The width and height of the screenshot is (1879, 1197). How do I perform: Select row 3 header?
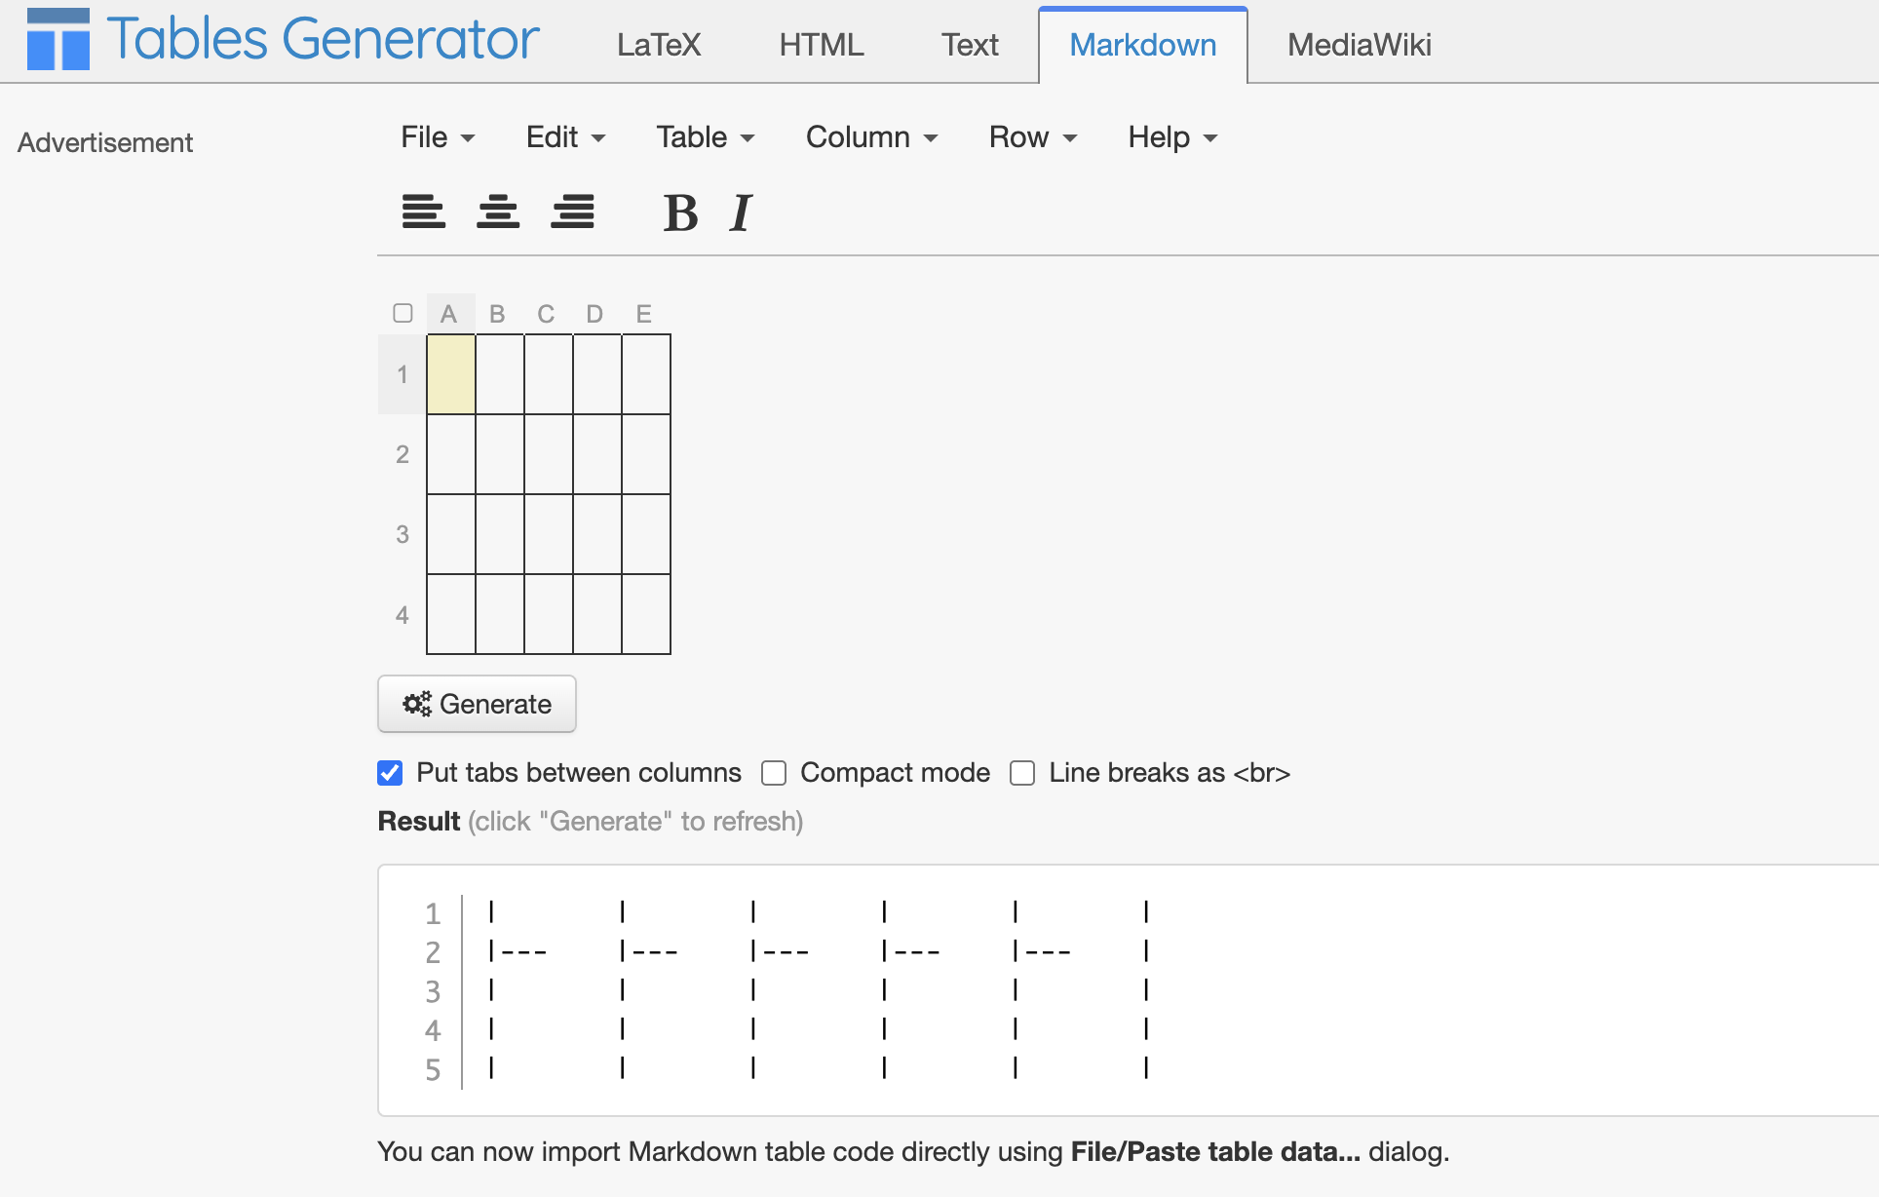[x=403, y=534]
